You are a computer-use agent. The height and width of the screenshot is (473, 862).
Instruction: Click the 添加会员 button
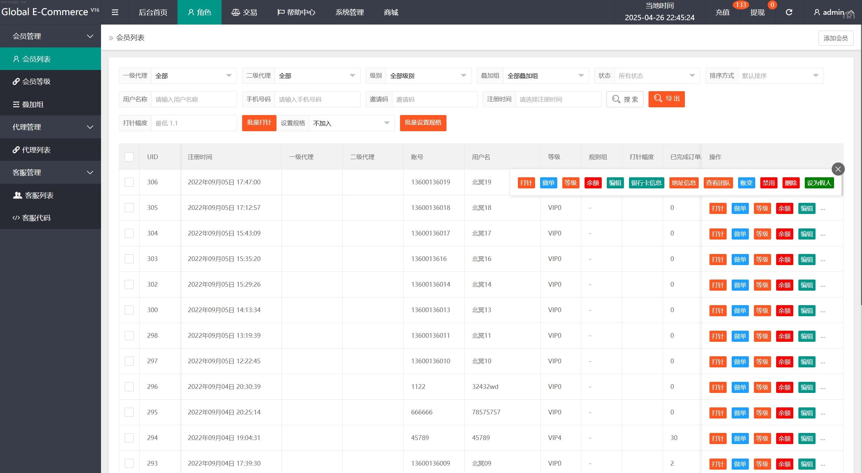[835, 38]
